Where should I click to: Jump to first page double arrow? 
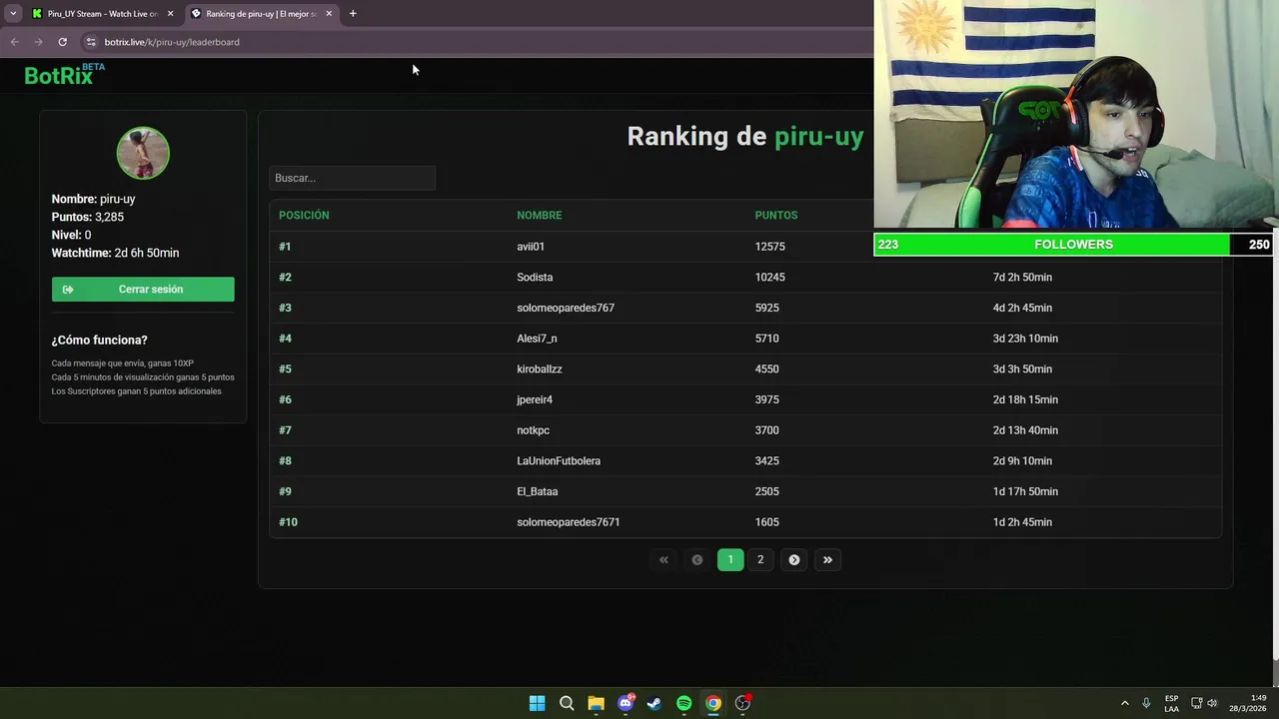tap(663, 560)
